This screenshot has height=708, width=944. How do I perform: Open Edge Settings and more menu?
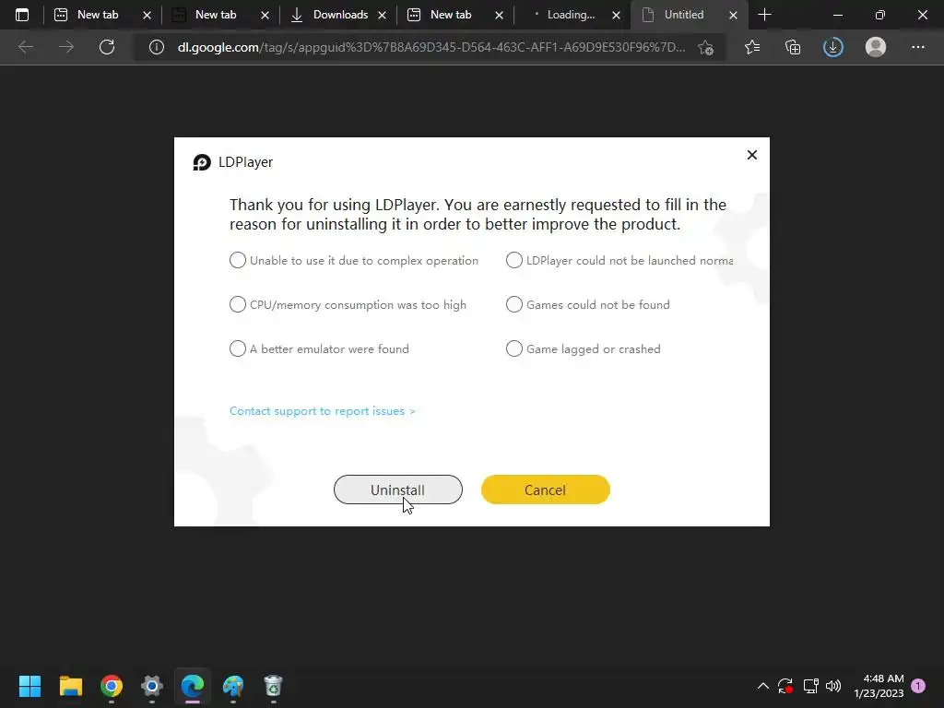[917, 47]
